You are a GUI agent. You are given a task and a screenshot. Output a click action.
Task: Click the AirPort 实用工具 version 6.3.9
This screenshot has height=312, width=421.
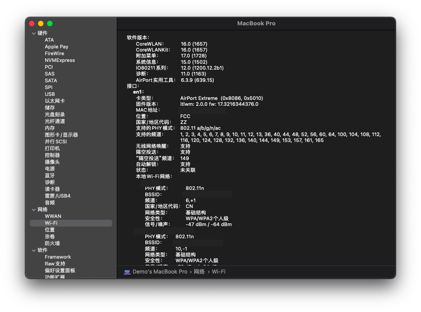click(x=197, y=80)
